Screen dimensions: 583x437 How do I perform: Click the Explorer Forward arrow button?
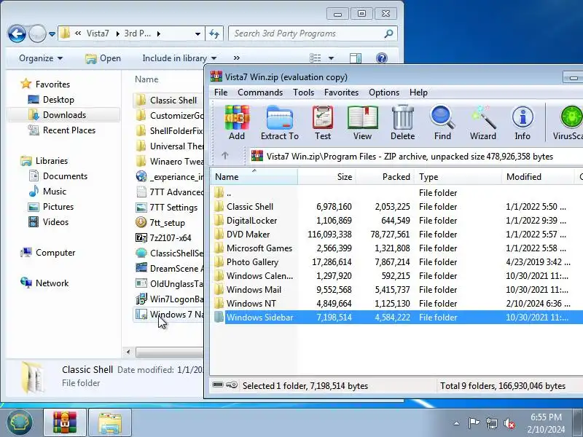(x=37, y=34)
